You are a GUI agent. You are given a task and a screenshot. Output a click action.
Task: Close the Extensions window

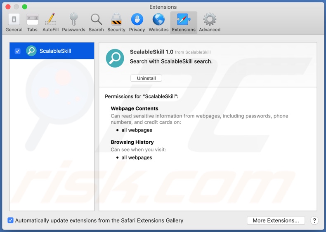(8, 7)
